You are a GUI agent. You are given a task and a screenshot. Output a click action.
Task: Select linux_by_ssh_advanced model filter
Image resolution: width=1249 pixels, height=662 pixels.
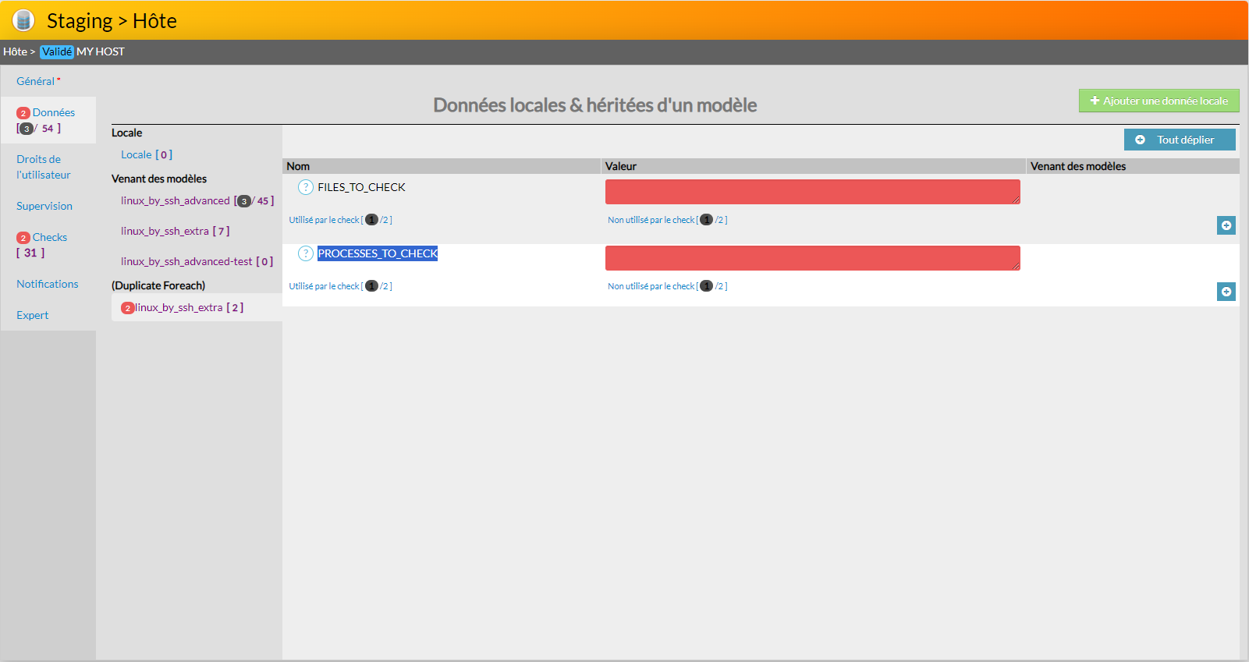(x=176, y=200)
